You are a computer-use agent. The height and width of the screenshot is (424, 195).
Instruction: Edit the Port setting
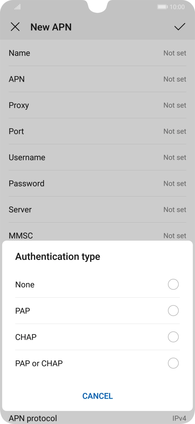[x=97, y=131]
